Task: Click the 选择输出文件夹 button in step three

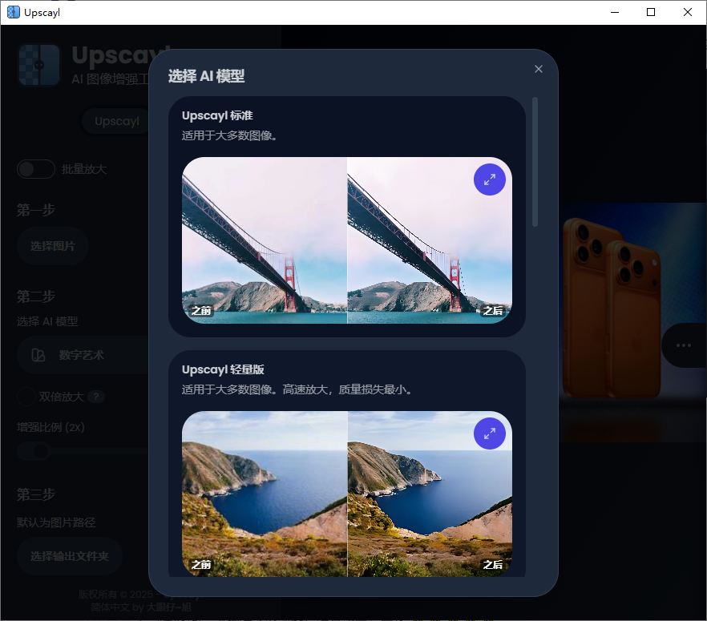Action: [69, 557]
